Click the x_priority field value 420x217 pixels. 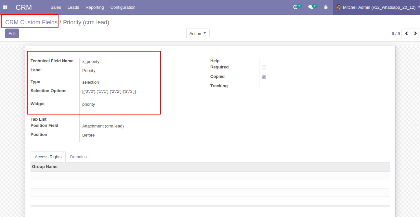pos(91,61)
